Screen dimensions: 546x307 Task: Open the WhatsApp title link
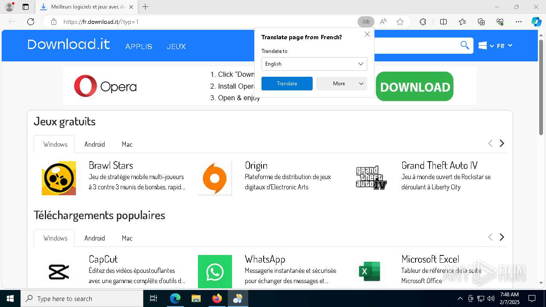[x=265, y=259]
